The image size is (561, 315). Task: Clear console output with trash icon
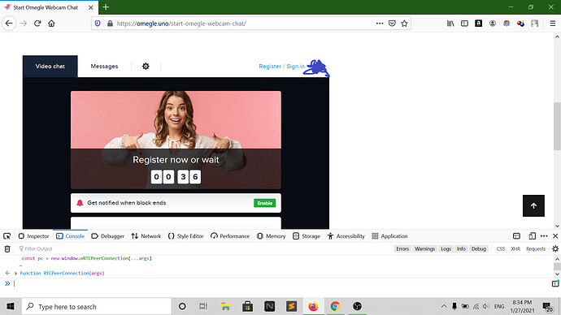(x=7, y=249)
